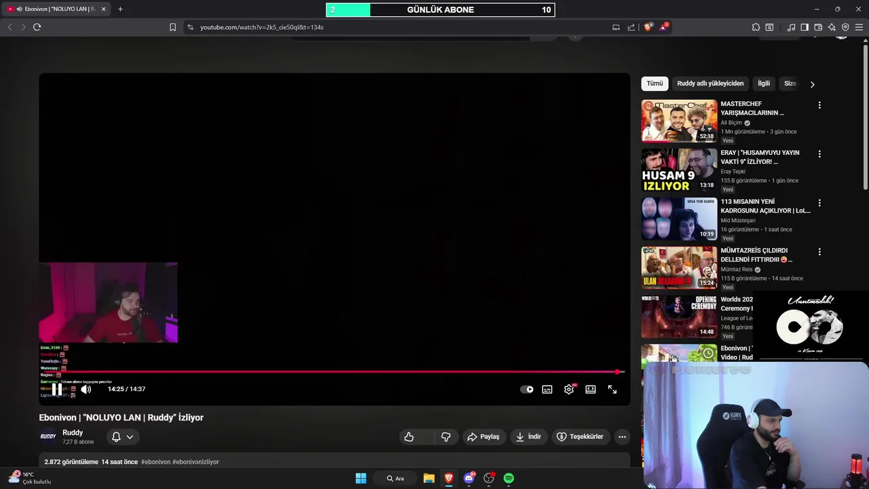Image resolution: width=869 pixels, height=489 pixels.
Task: Click the İndir download button
Action: coord(529,437)
